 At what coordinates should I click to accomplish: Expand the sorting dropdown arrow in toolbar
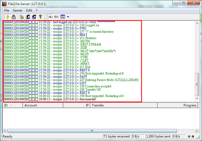click(68, 16)
